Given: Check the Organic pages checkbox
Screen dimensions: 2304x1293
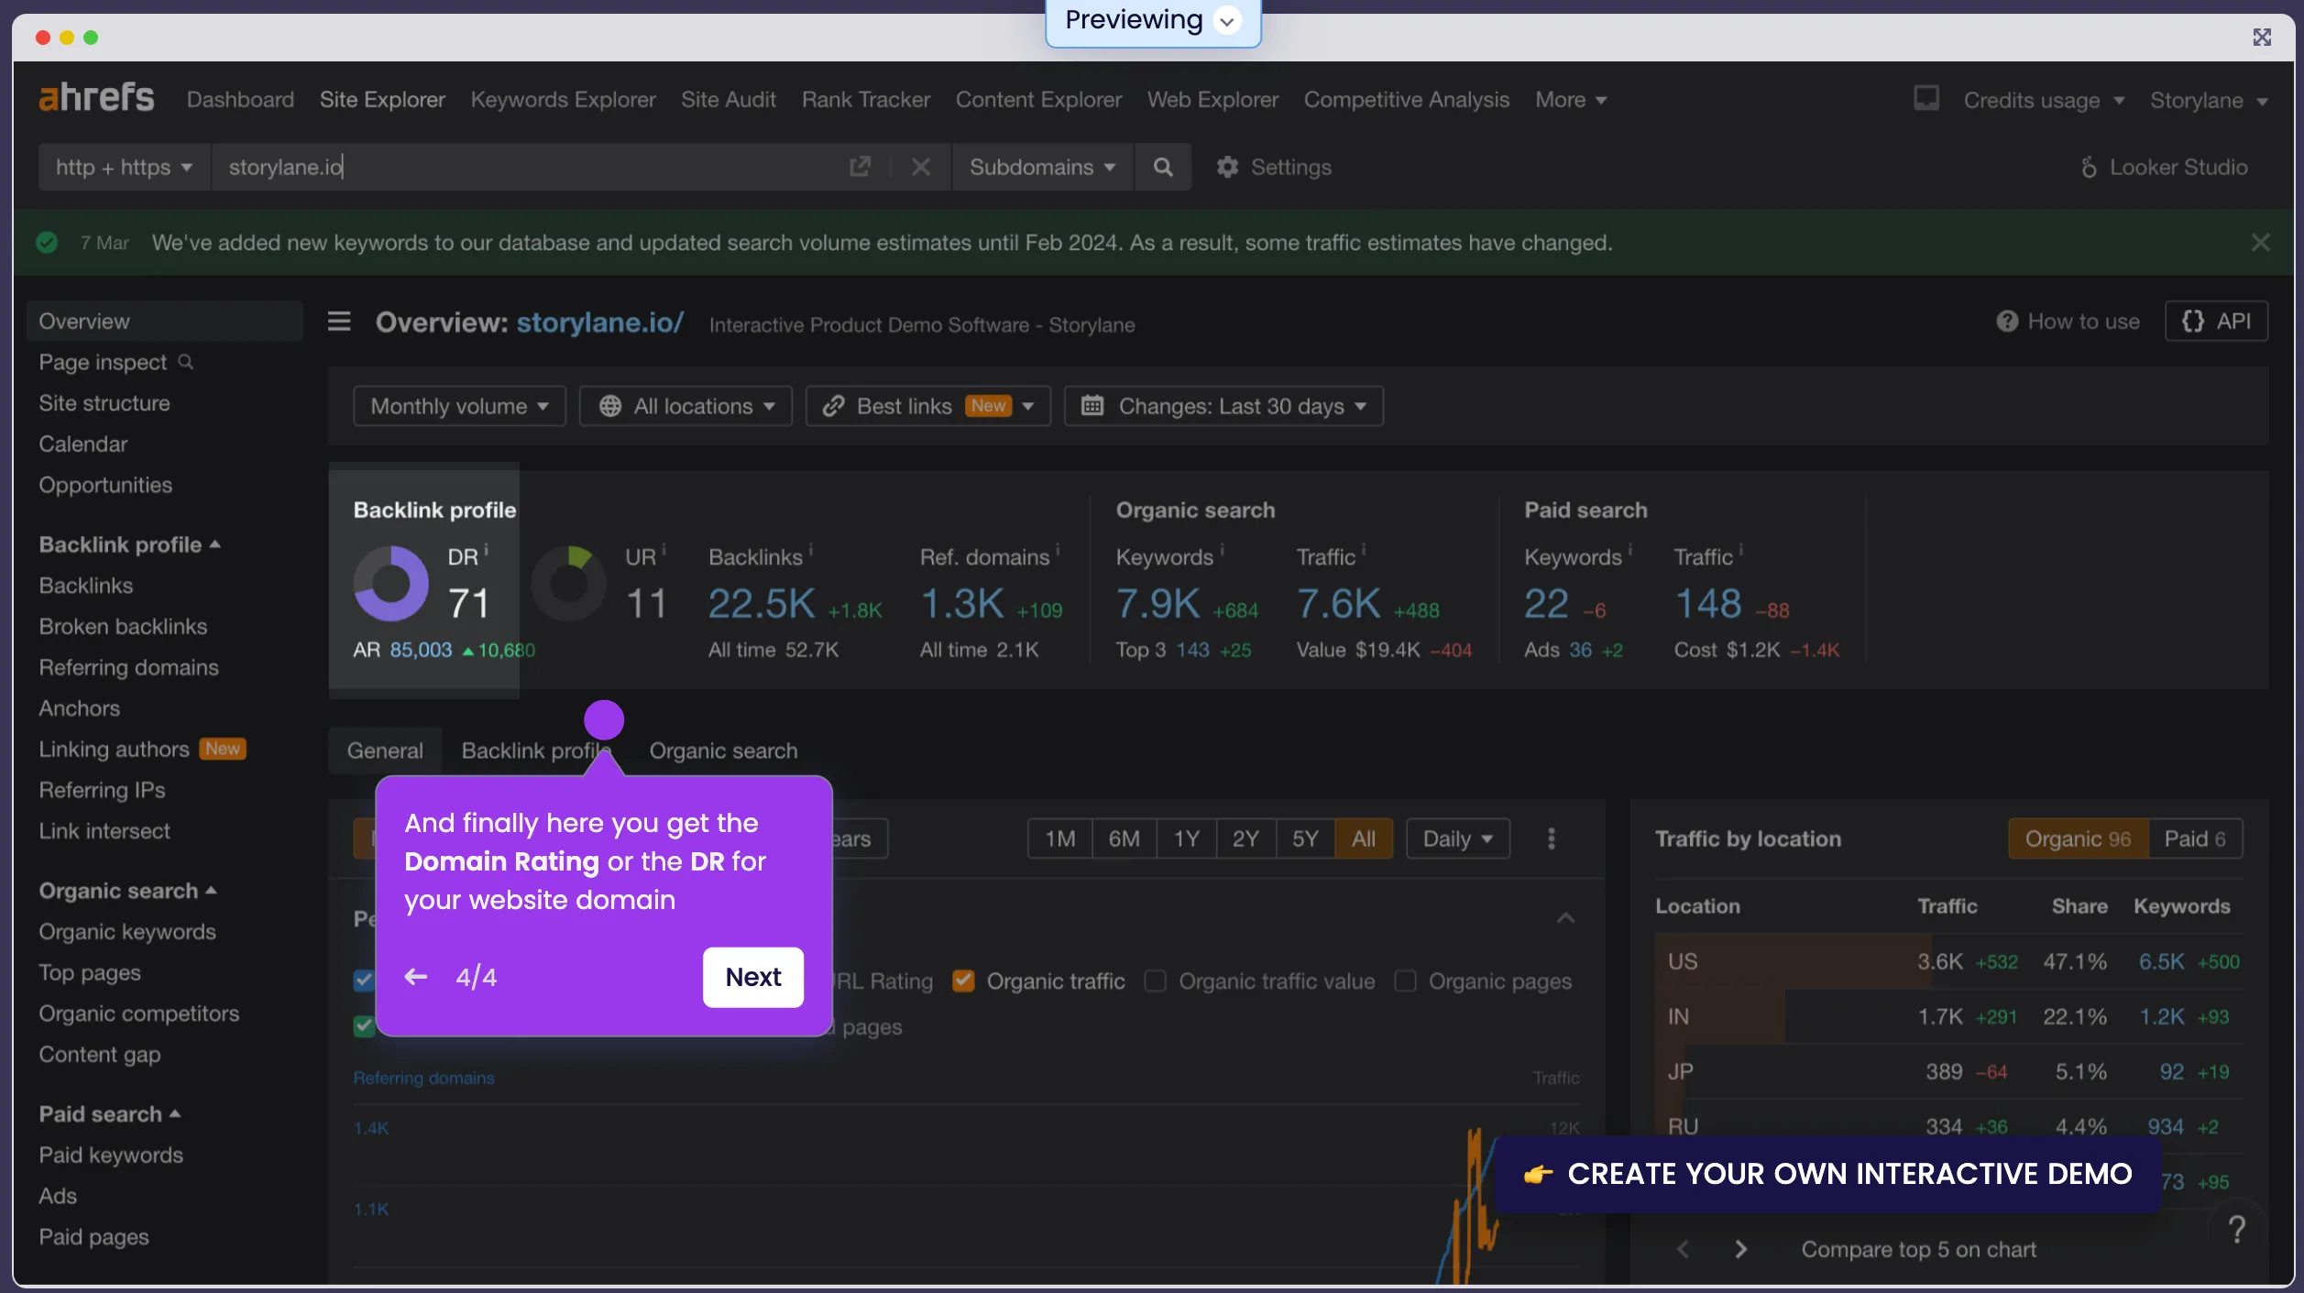Looking at the screenshot, I should [x=1405, y=981].
